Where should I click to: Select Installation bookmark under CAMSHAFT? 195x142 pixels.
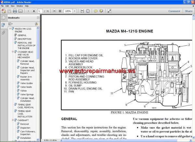point(25,138)
